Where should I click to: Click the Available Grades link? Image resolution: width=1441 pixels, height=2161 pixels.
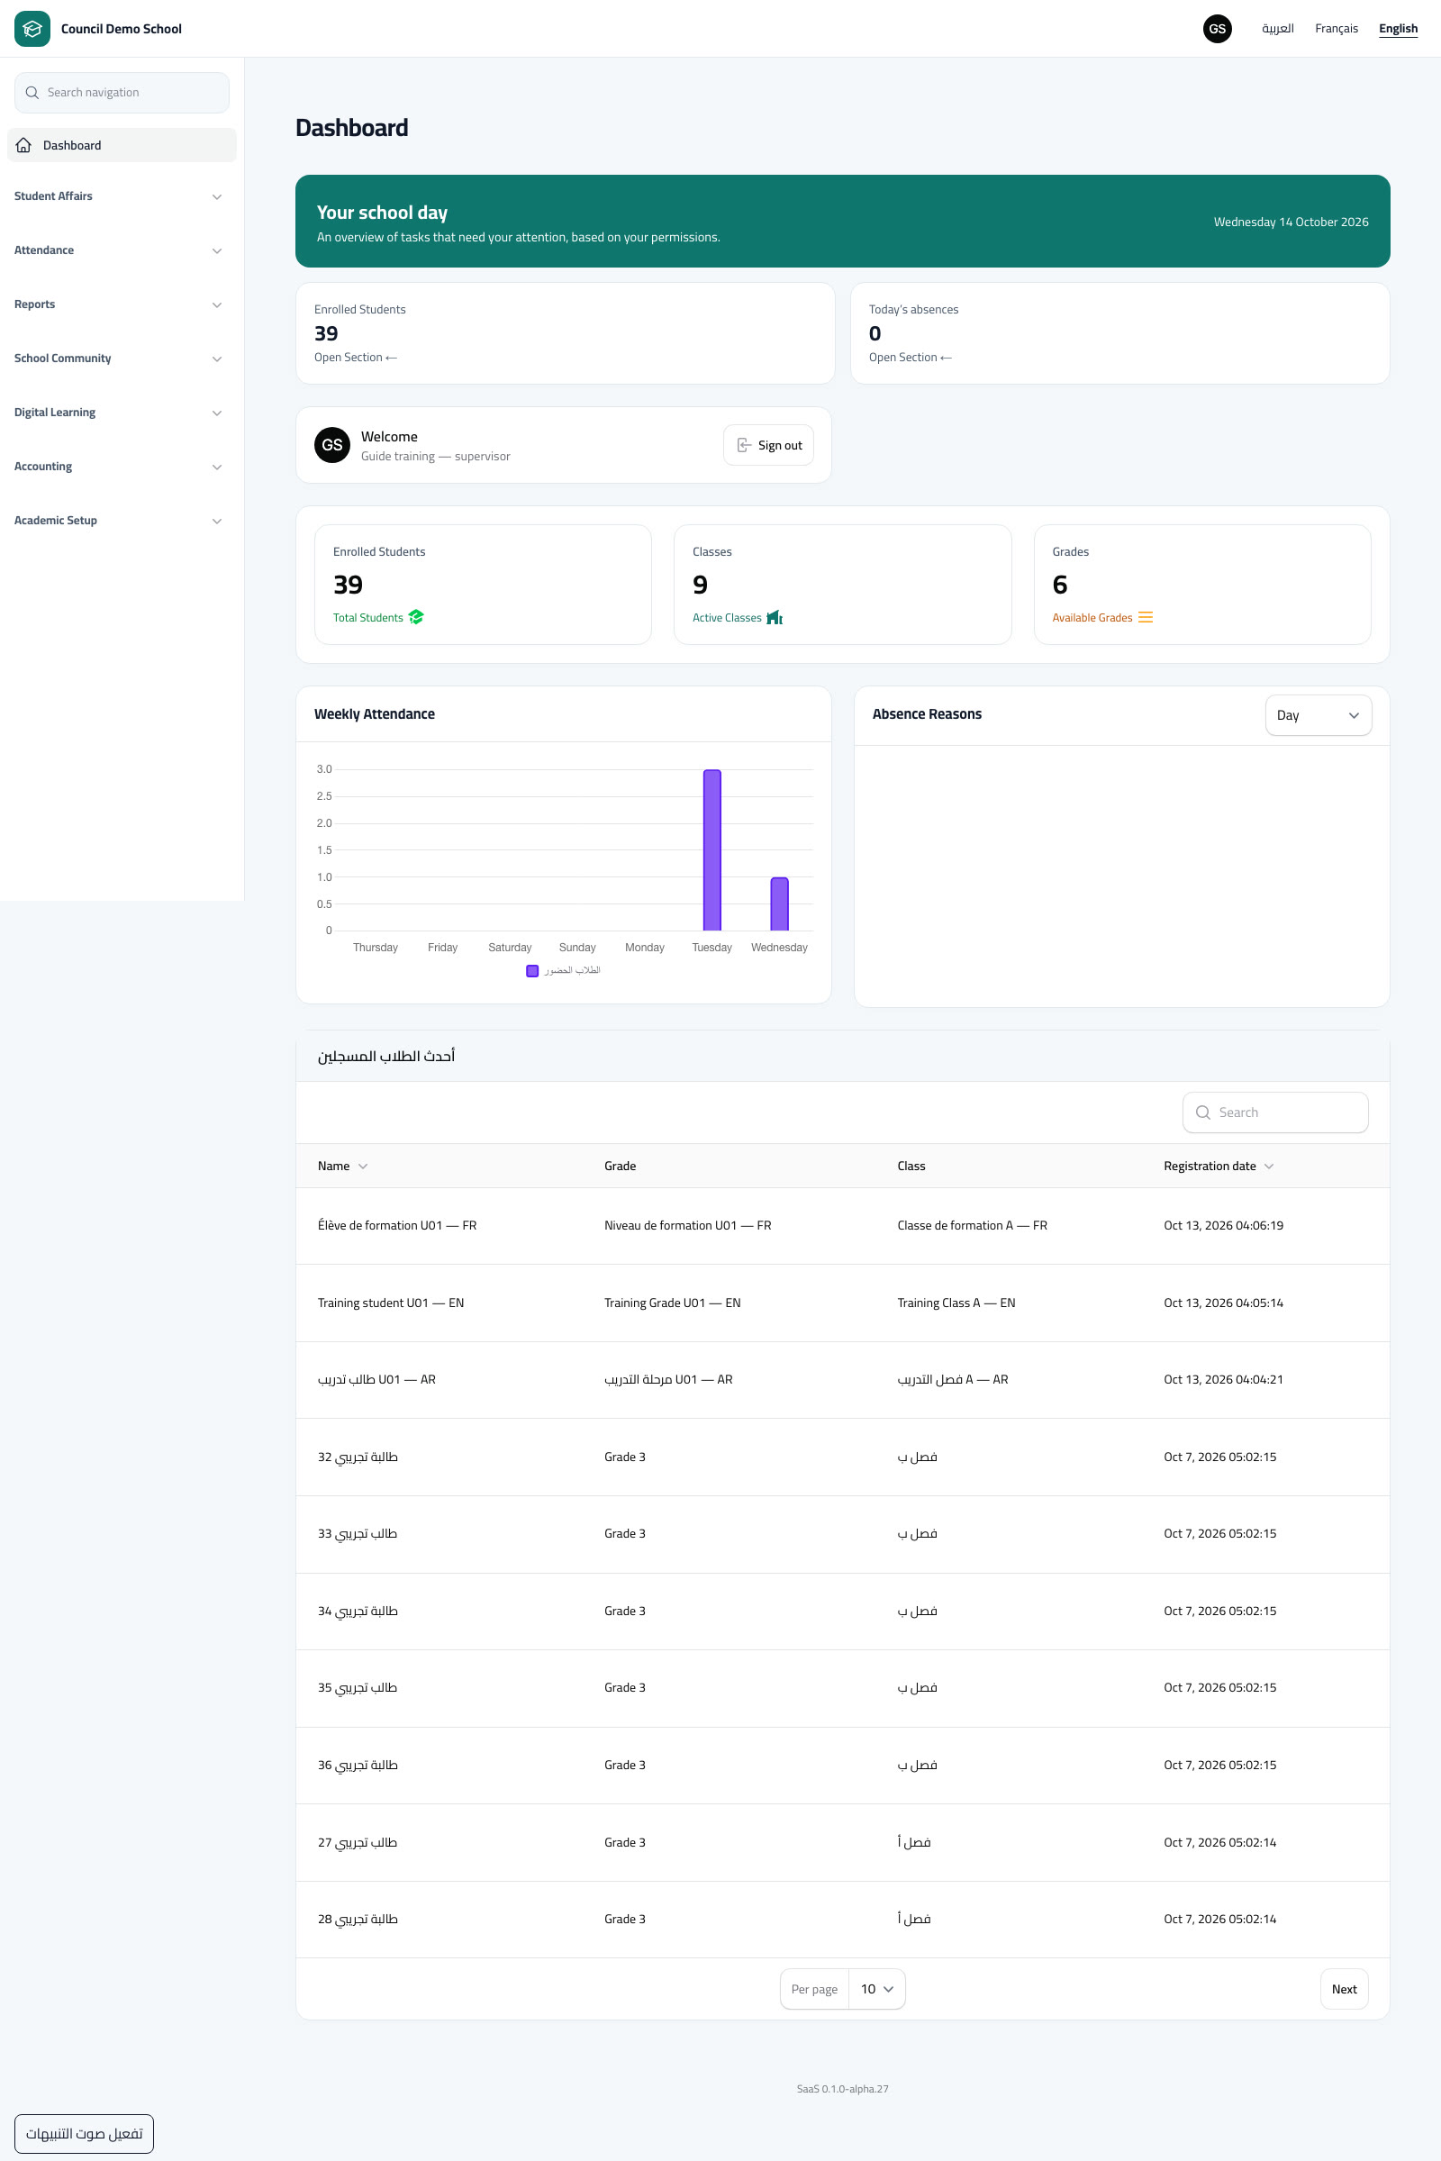(x=1092, y=618)
